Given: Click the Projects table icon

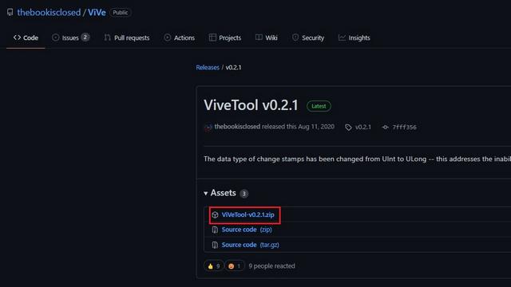Looking at the screenshot, I should (212, 37).
